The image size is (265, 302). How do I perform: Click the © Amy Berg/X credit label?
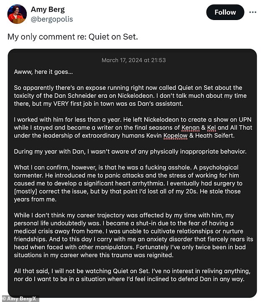pos(20,299)
